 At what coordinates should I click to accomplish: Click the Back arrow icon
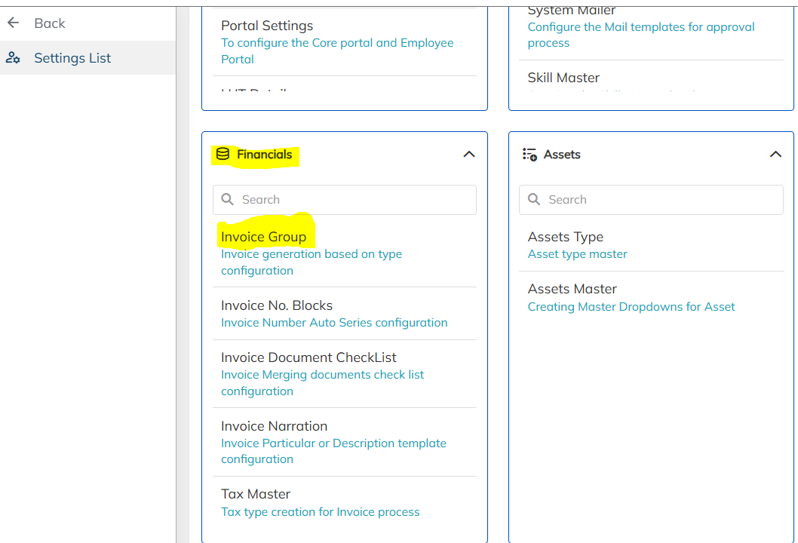13,23
